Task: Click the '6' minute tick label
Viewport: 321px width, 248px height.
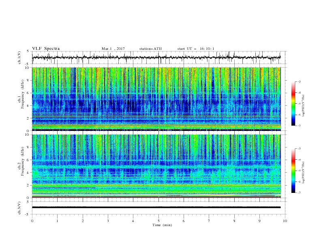Action: (x=184, y=221)
